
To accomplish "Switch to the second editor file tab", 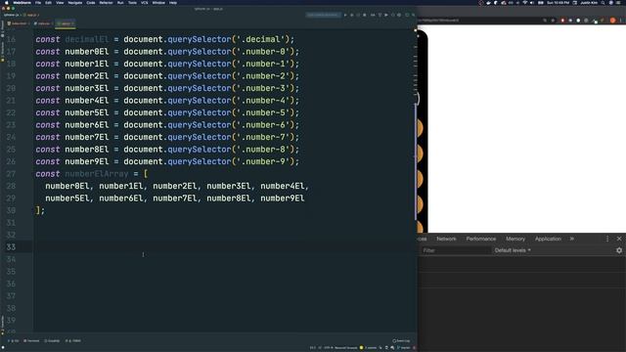I will pyautogui.click(x=43, y=23).
